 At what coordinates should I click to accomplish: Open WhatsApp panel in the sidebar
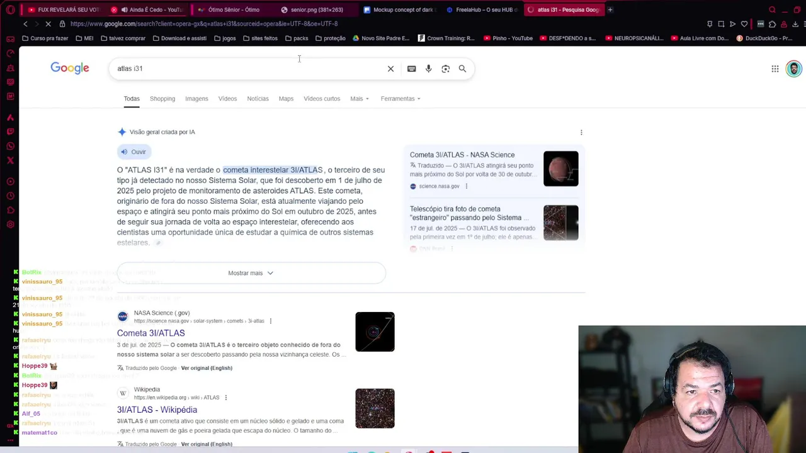click(10, 146)
